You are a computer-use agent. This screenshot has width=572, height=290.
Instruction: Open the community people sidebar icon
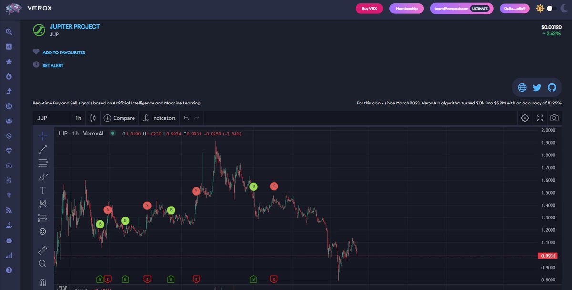pyautogui.click(x=9, y=121)
